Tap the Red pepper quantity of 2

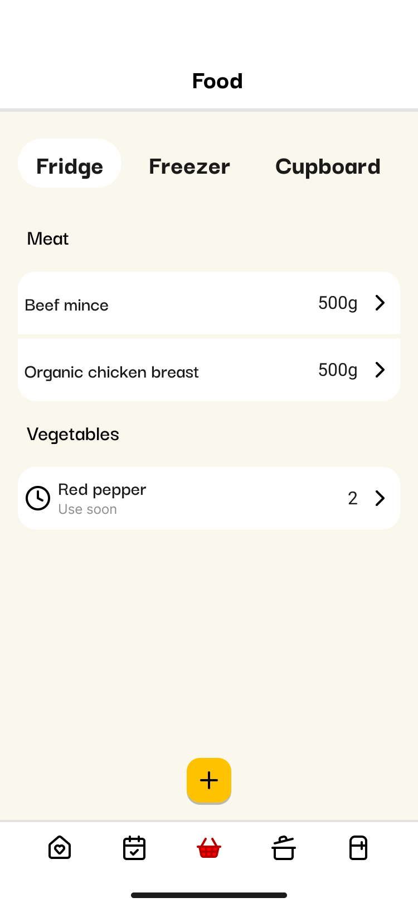click(x=353, y=498)
